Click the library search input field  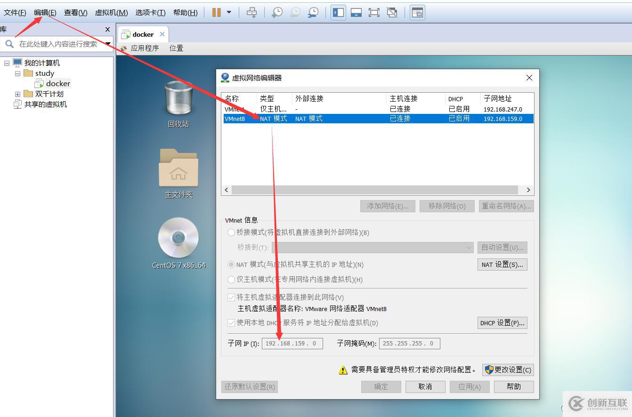[57, 44]
